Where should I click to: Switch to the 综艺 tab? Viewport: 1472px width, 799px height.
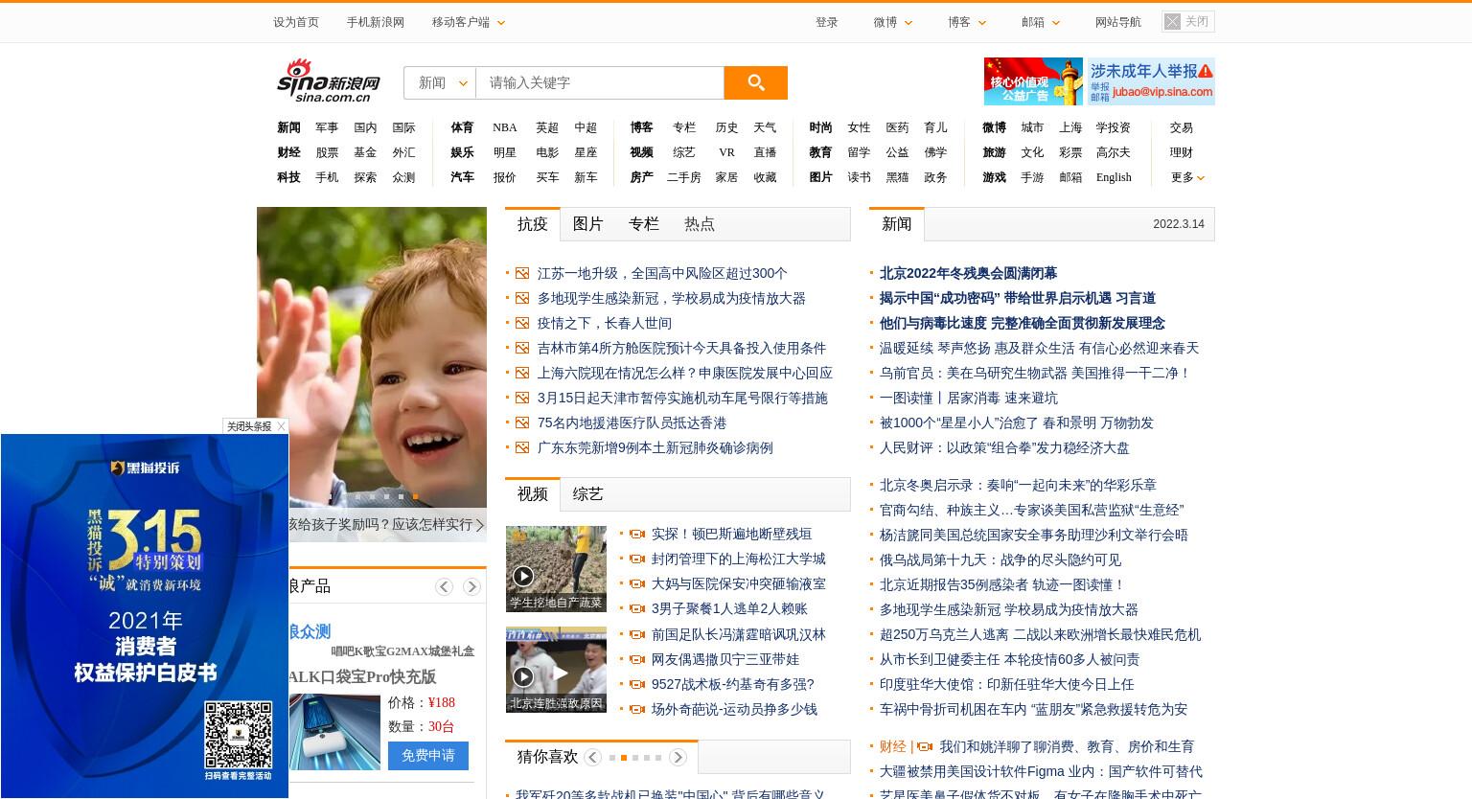[x=588, y=494]
